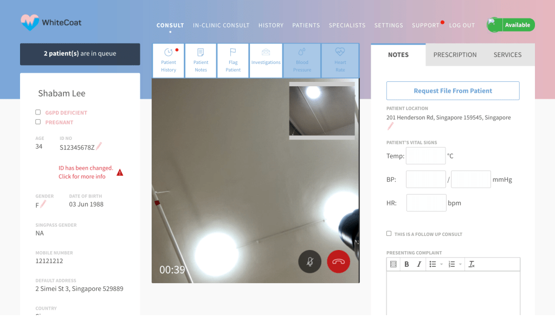Expand the bulleted list style dropdown arrow

coord(441,264)
